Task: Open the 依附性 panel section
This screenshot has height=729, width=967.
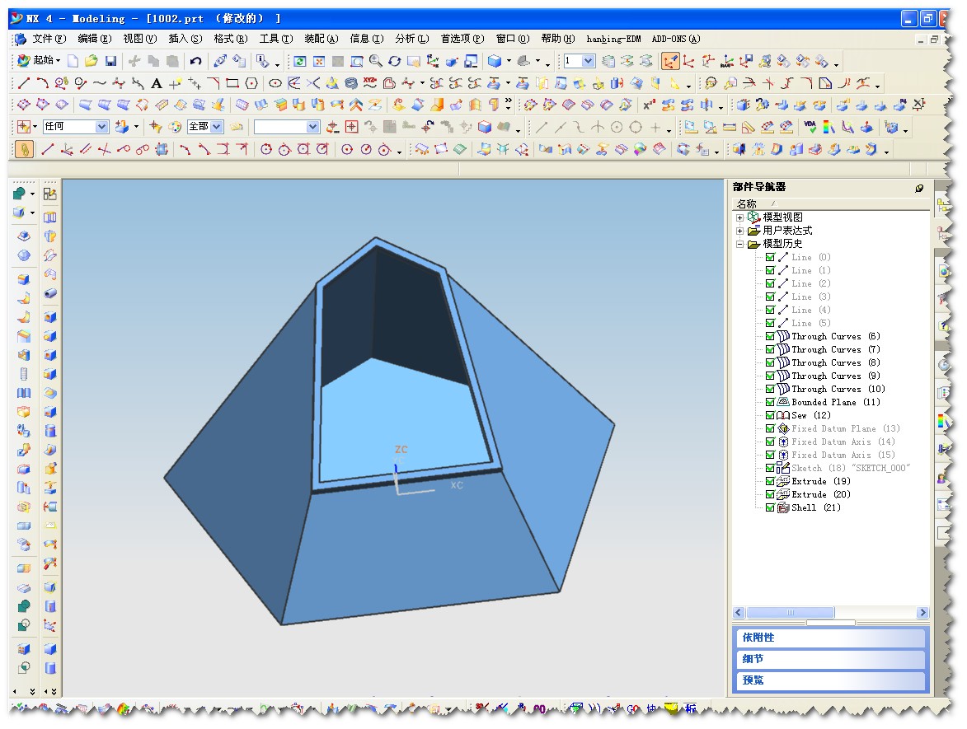Action: [x=831, y=638]
